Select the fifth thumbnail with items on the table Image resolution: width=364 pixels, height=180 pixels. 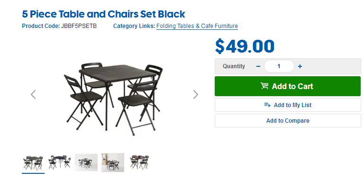click(x=139, y=162)
